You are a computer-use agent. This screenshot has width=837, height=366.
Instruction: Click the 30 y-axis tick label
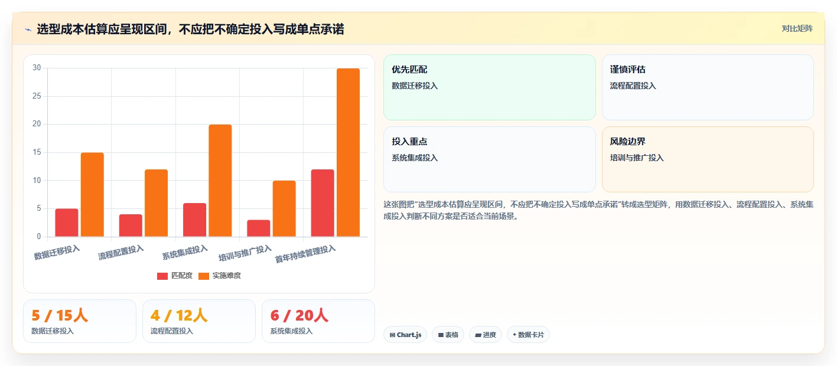pyautogui.click(x=37, y=68)
